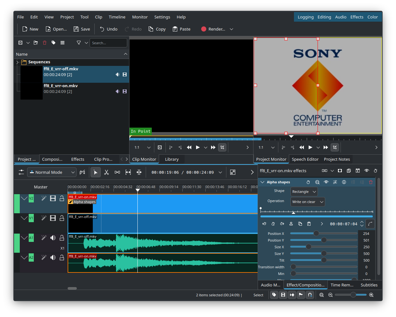Open the Subtitles tab

coord(369,285)
